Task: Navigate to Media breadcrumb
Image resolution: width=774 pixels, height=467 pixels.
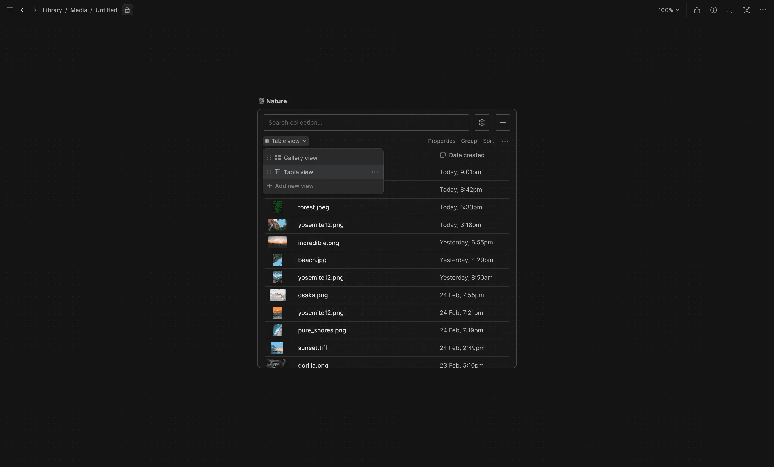Action: tap(78, 10)
